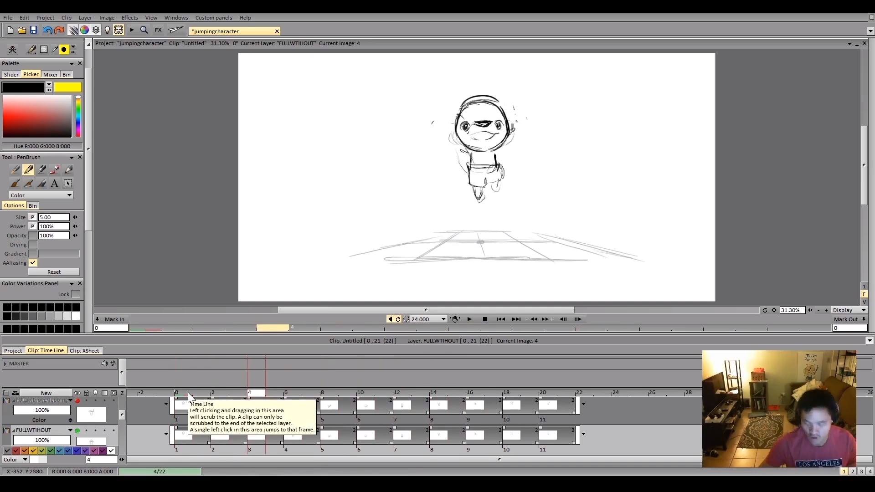
Task: Click the yellow B-pen color swatch
Action: pyautogui.click(x=68, y=87)
